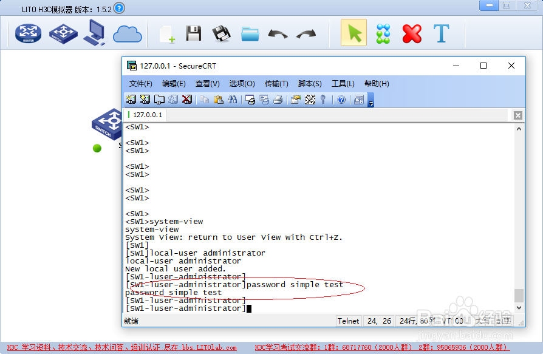Image resolution: width=543 pixels, height=354 pixels.
Task: Minimize the SecureCRT window
Action: point(456,66)
